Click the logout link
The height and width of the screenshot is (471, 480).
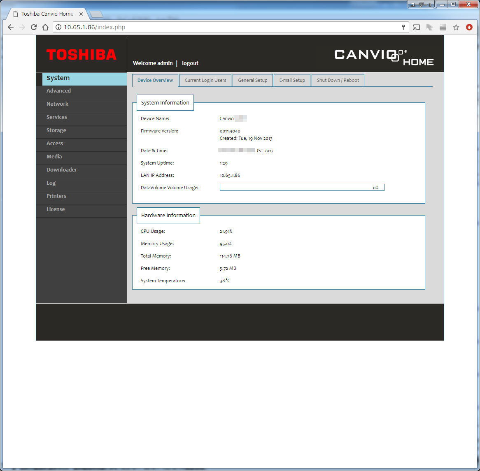190,63
